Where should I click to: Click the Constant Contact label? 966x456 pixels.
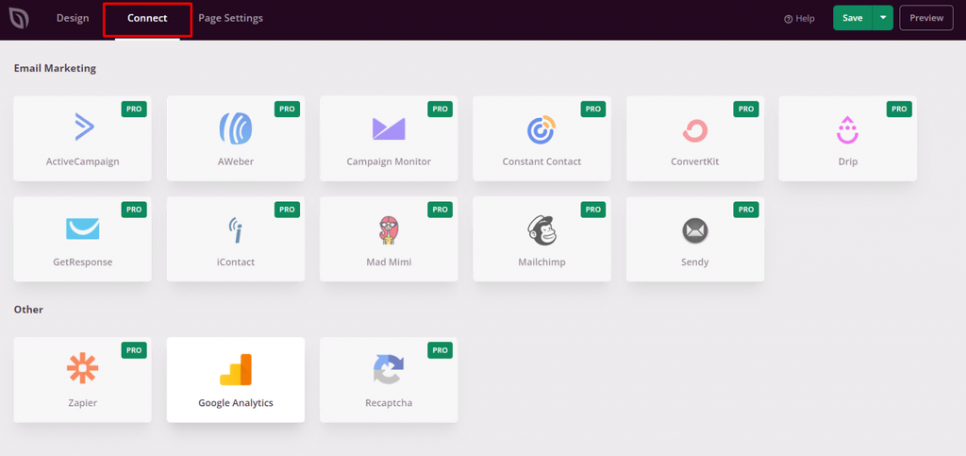[541, 162]
